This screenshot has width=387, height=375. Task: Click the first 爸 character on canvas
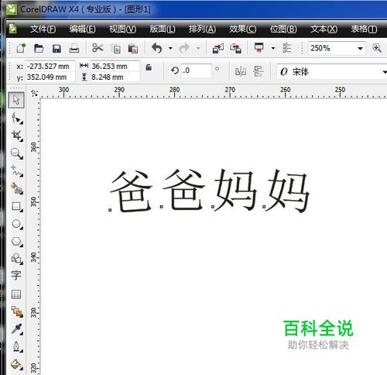(x=131, y=191)
